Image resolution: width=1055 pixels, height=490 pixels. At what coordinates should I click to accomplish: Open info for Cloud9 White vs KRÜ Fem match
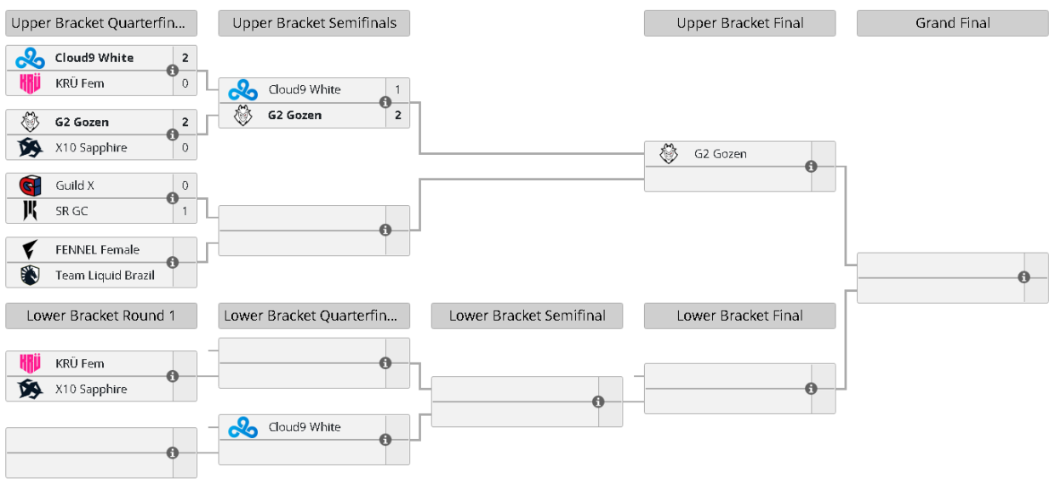[x=173, y=71]
